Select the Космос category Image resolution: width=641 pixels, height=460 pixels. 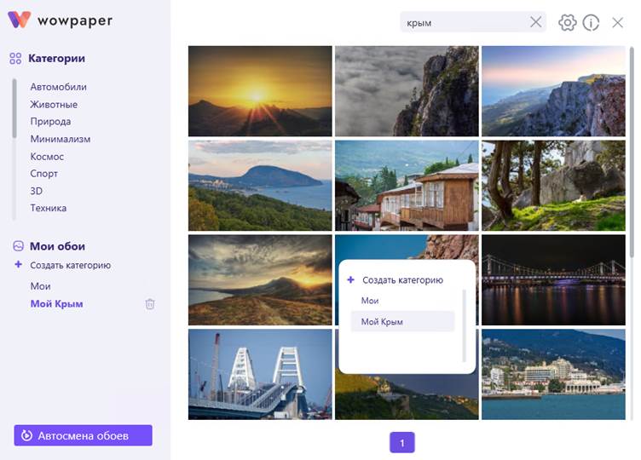47,157
